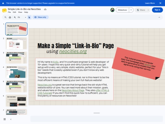Collapse the toolbar with the up chevron

pos(159,17)
